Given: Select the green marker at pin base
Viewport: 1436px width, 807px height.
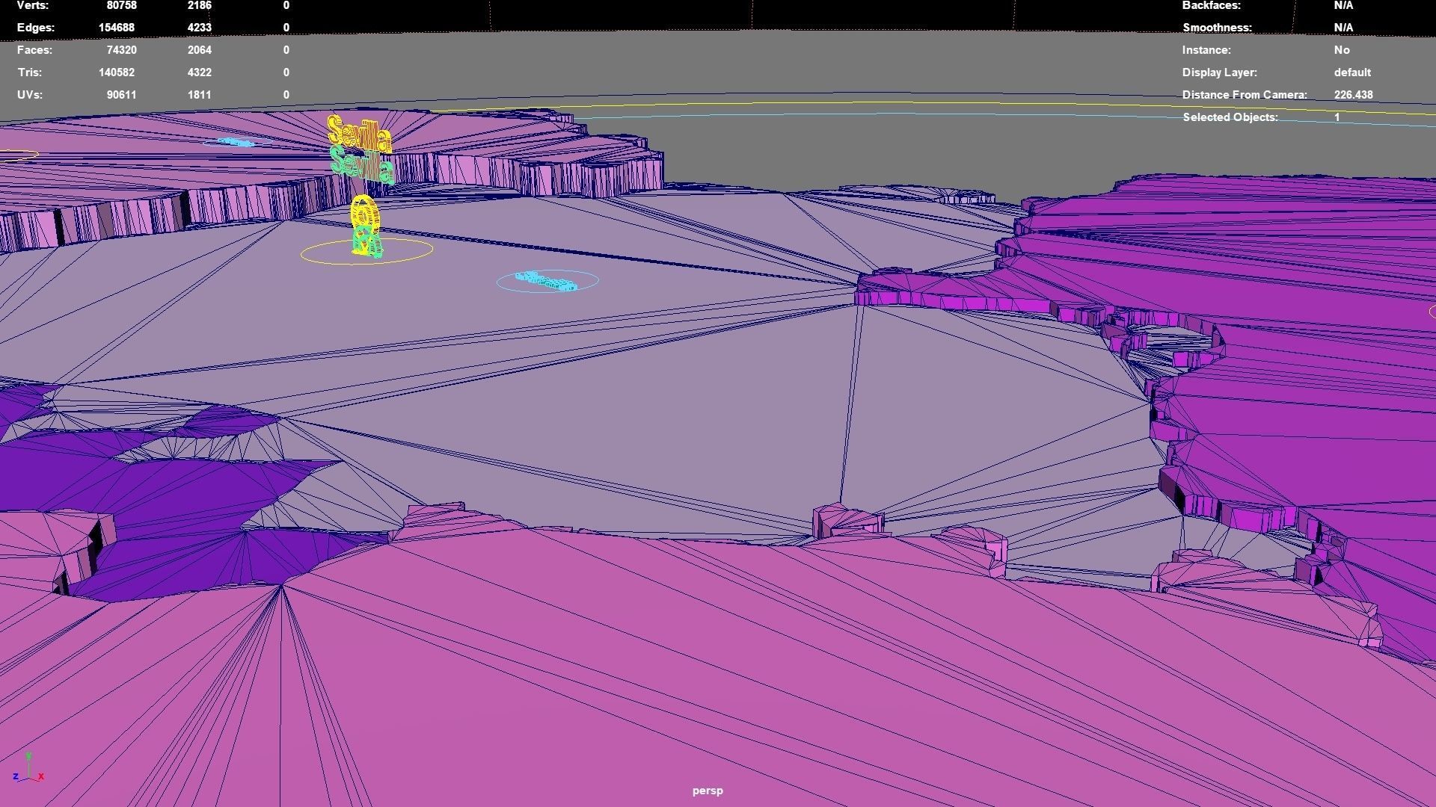Looking at the screenshot, I should click(x=366, y=241).
